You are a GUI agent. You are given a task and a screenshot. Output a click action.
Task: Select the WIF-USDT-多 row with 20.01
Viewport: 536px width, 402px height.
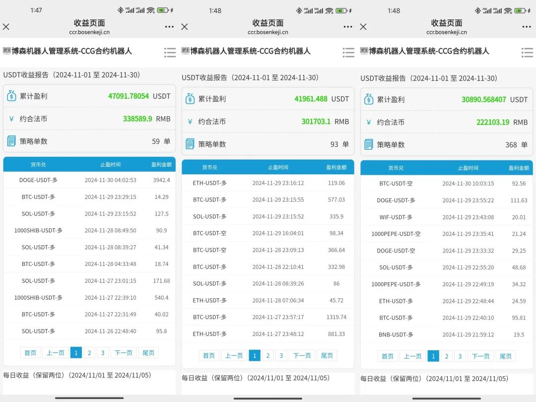click(x=447, y=217)
